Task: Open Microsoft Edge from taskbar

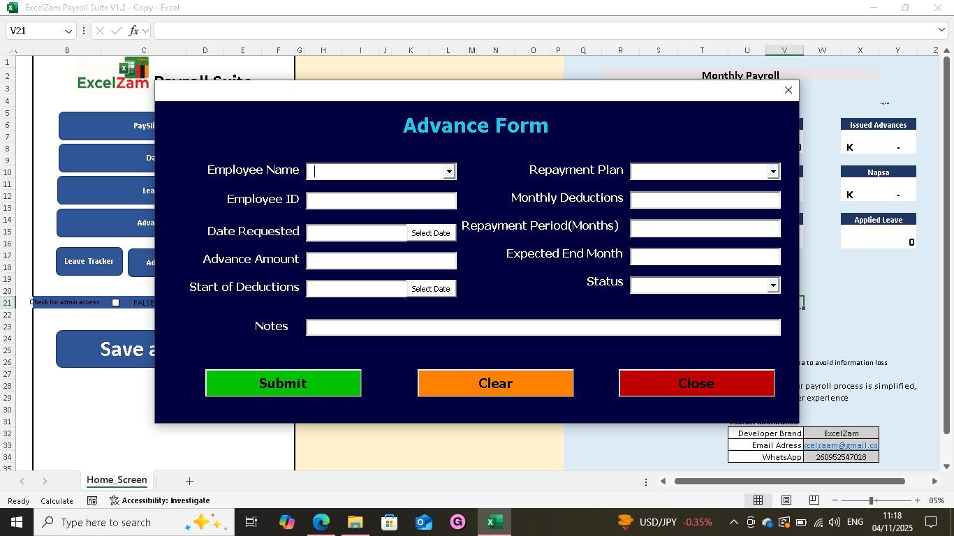Action: (321, 522)
